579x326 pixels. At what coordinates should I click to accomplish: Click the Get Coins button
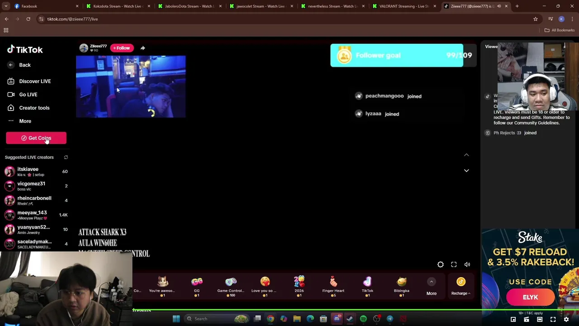click(x=36, y=138)
